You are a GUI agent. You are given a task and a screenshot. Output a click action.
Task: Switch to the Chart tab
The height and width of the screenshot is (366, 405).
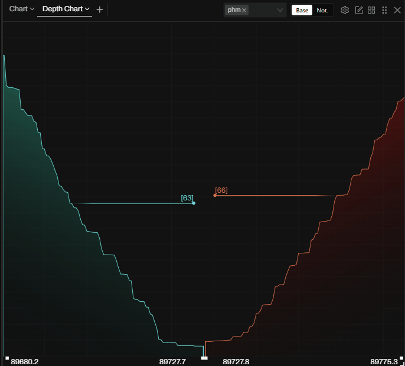point(18,9)
